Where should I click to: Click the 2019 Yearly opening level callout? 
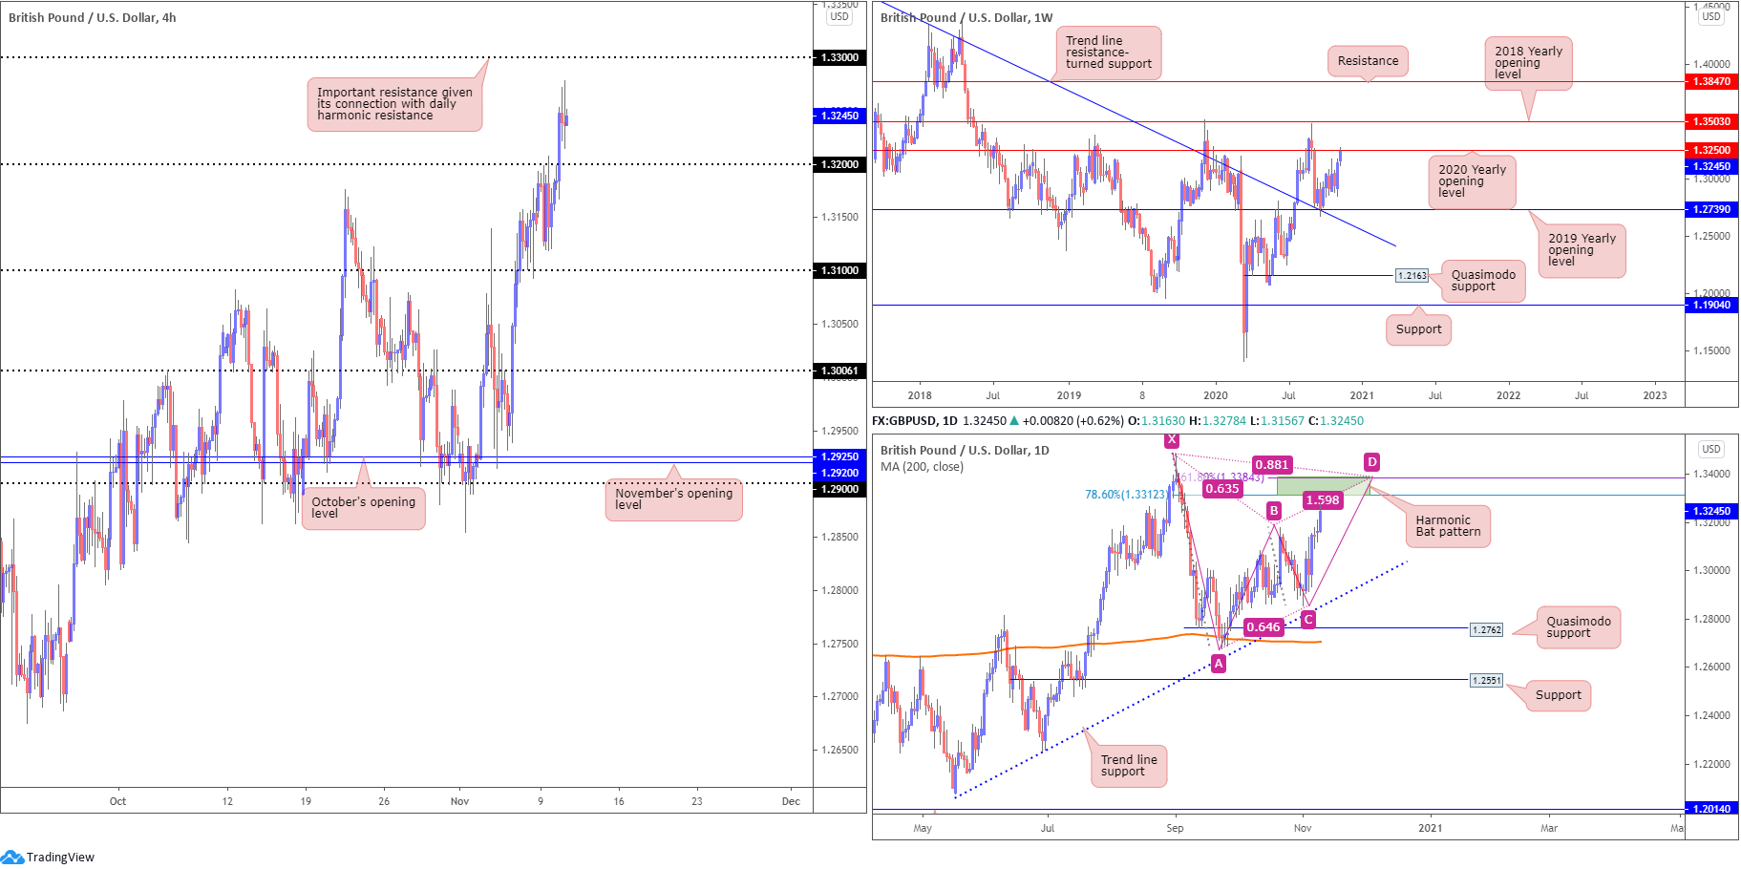click(x=1582, y=250)
